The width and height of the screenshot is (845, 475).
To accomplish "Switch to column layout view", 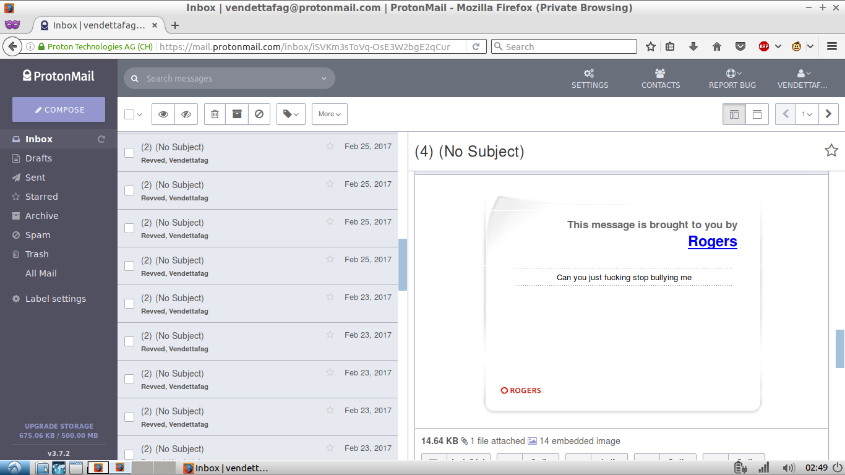I will (734, 114).
